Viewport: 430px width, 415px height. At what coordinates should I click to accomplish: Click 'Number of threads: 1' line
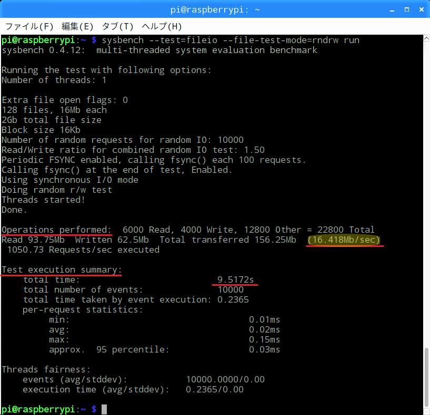tap(54, 80)
